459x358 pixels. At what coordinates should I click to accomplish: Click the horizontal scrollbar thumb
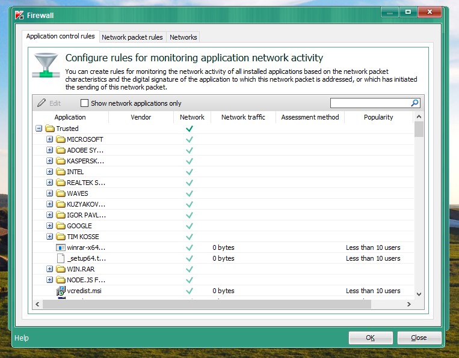tap(207, 304)
